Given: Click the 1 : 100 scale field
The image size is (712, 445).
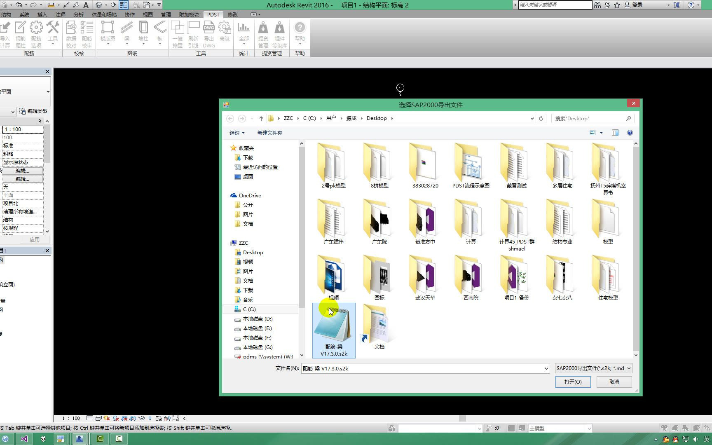Looking at the screenshot, I should (23, 129).
